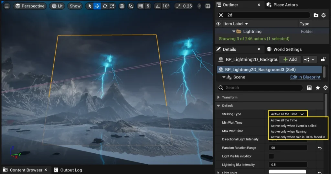Toggle grid snapping in viewport toolbar

(x=140, y=6)
